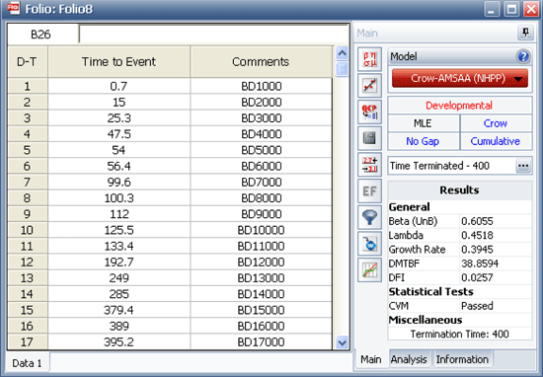543x377 pixels.
Task: Click the Lambda value 0.4518
Action: point(477,236)
